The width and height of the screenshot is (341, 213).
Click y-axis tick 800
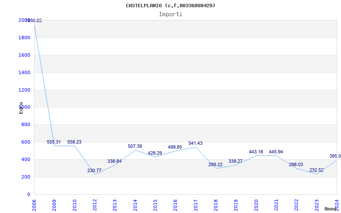(x=26, y=124)
